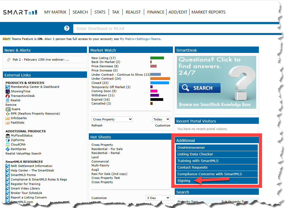
Task: Click the ShowingTime icon in External Links
Action: click(x=8, y=91)
